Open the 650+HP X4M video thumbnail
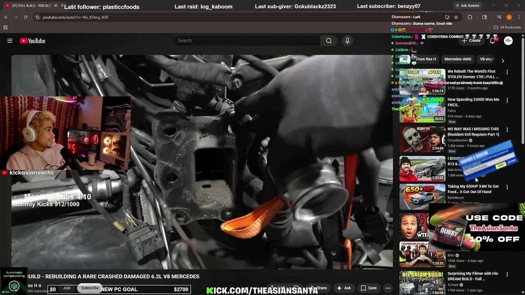525x295 pixels. point(422,197)
